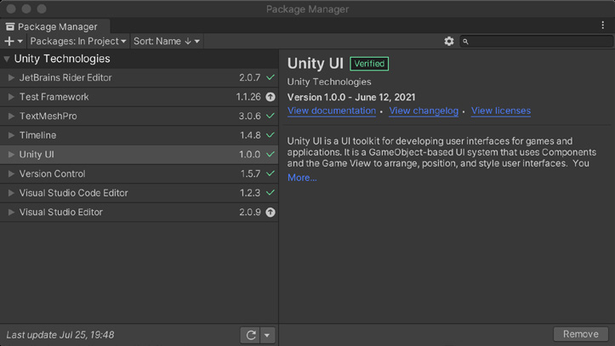Click More... to expand description
Image resolution: width=615 pixels, height=346 pixels.
coord(302,178)
